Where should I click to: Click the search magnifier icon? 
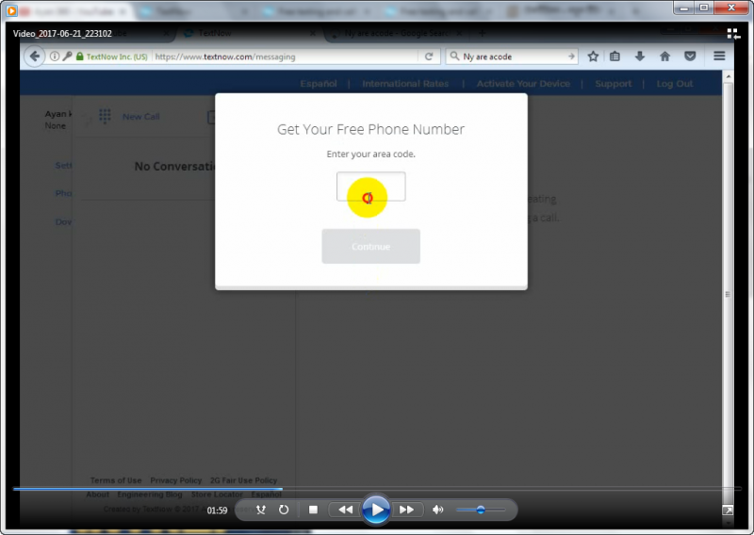(x=454, y=57)
